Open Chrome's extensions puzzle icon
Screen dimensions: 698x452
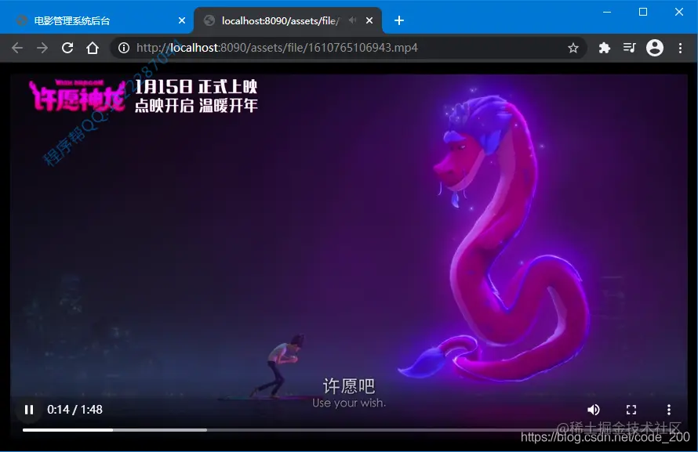604,48
